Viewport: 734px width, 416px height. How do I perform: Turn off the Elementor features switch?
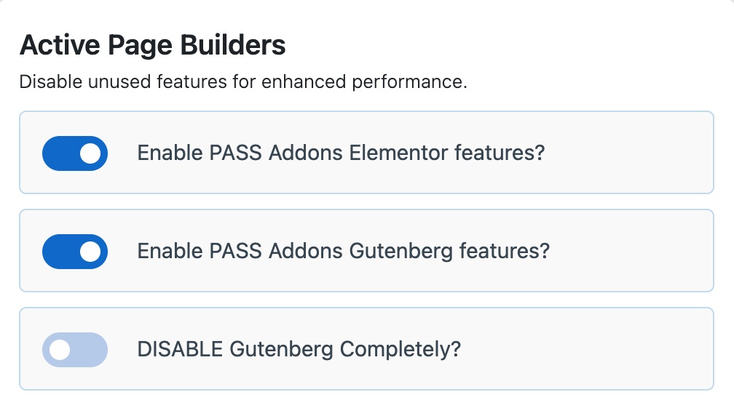click(75, 153)
